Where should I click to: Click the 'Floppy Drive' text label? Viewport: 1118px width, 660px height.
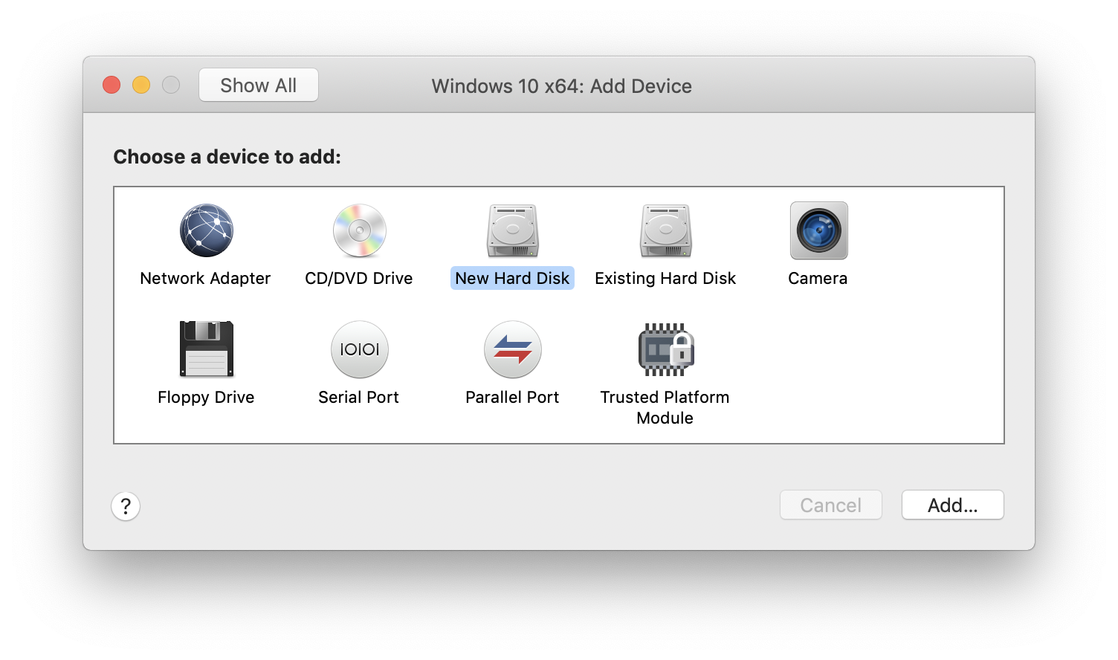click(206, 397)
